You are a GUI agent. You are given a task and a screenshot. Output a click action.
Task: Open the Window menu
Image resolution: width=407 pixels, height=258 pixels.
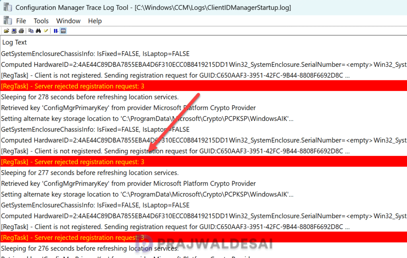[68, 21]
